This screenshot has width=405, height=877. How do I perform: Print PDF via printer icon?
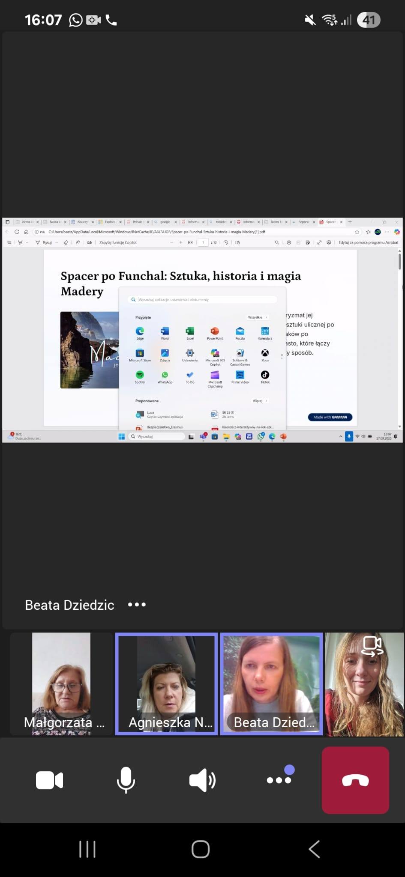289,242
